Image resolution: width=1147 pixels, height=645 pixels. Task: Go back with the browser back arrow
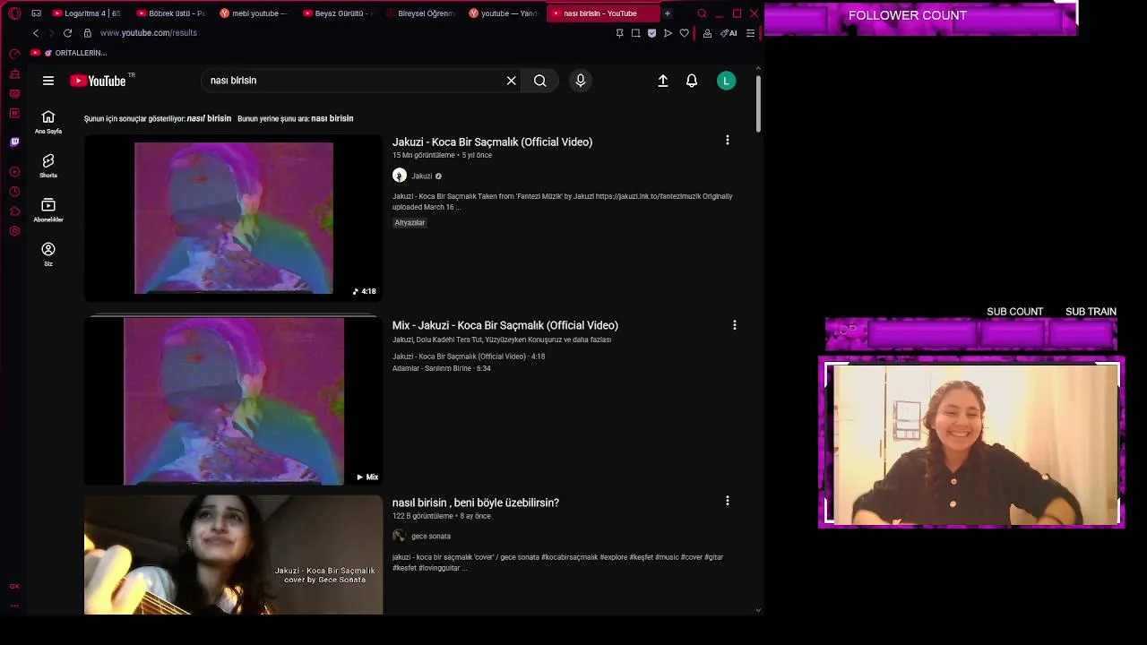(36, 33)
